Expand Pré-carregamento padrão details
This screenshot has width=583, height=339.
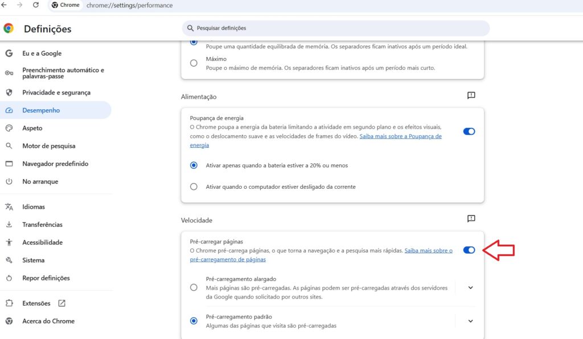point(470,321)
